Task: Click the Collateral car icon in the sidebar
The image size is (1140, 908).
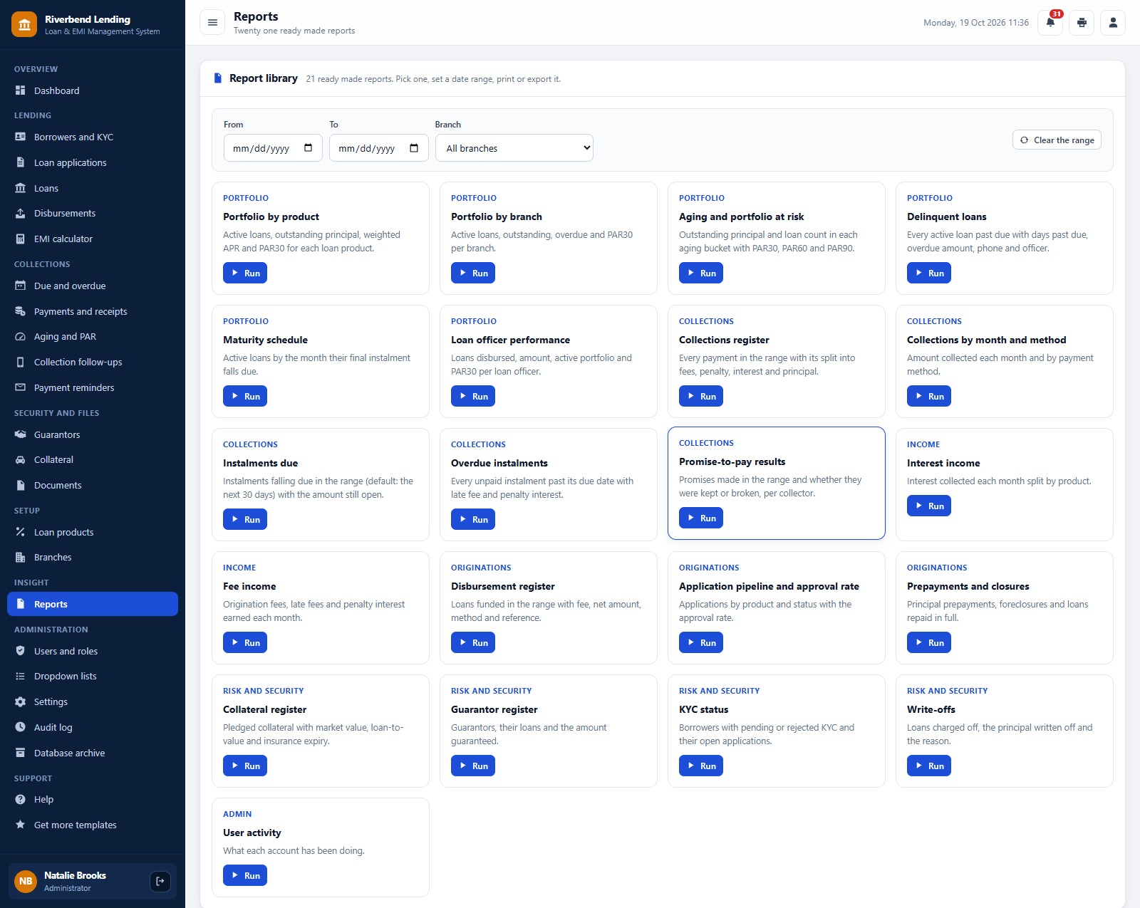Action: 21,460
